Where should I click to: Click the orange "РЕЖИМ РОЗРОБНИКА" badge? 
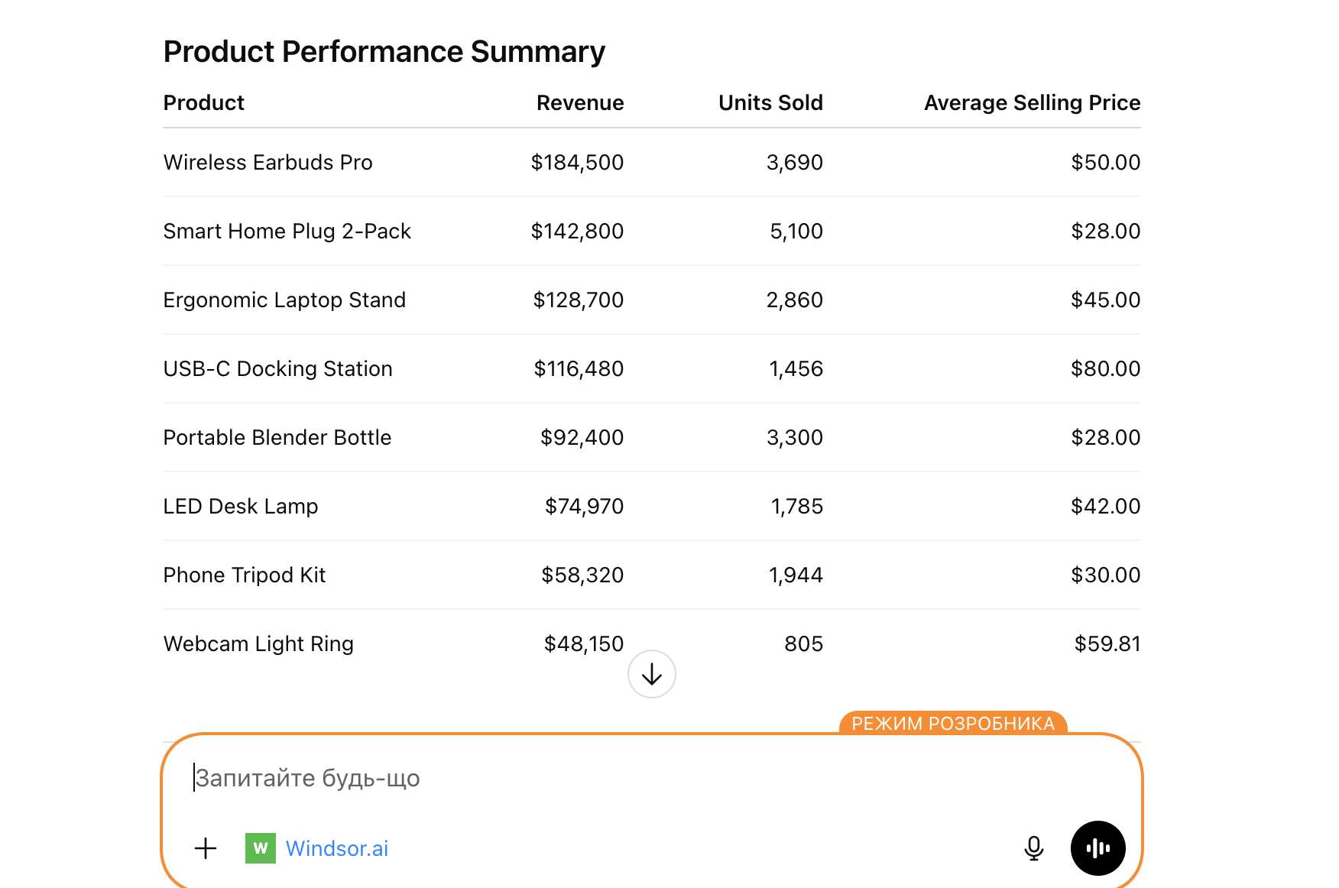point(952,723)
